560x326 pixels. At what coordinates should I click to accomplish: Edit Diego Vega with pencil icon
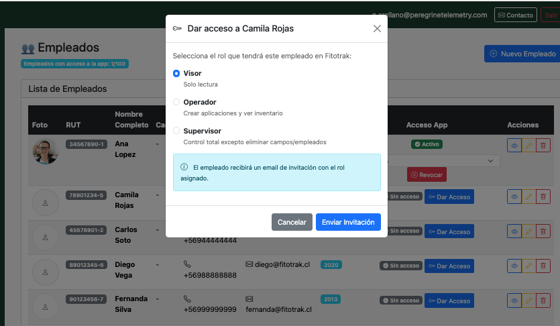[528, 266]
